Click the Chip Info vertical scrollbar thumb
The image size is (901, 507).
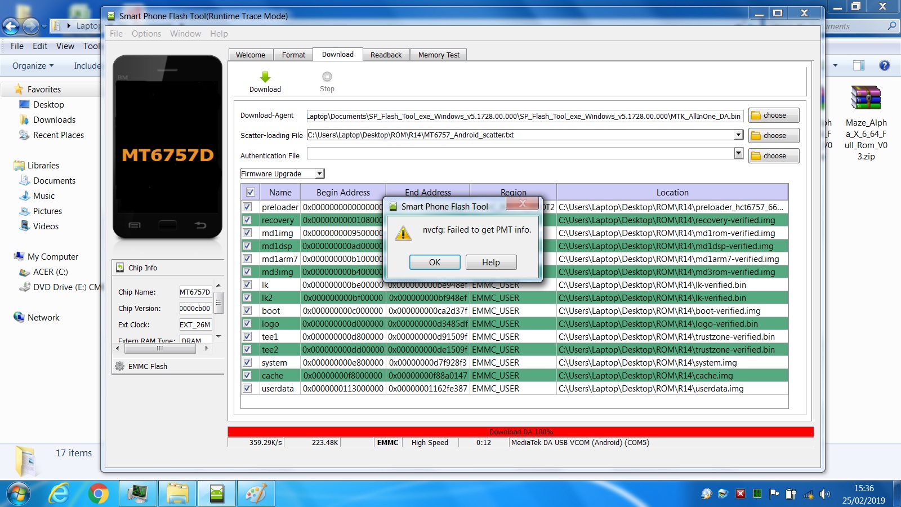click(218, 303)
